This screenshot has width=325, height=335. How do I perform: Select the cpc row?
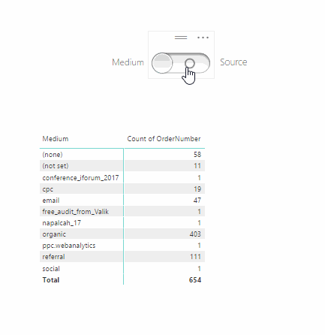tap(122, 189)
